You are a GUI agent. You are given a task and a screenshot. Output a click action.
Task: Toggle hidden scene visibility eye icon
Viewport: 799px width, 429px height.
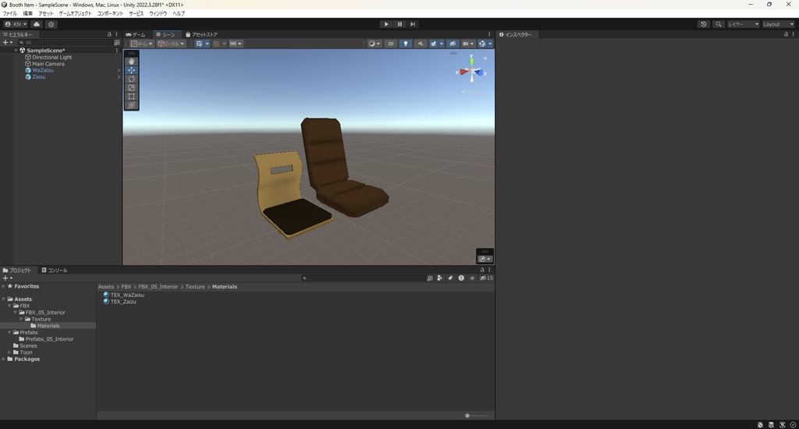tap(453, 44)
